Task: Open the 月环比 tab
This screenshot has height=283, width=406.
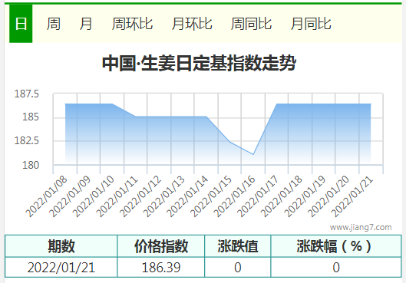Action: pos(192,24)
